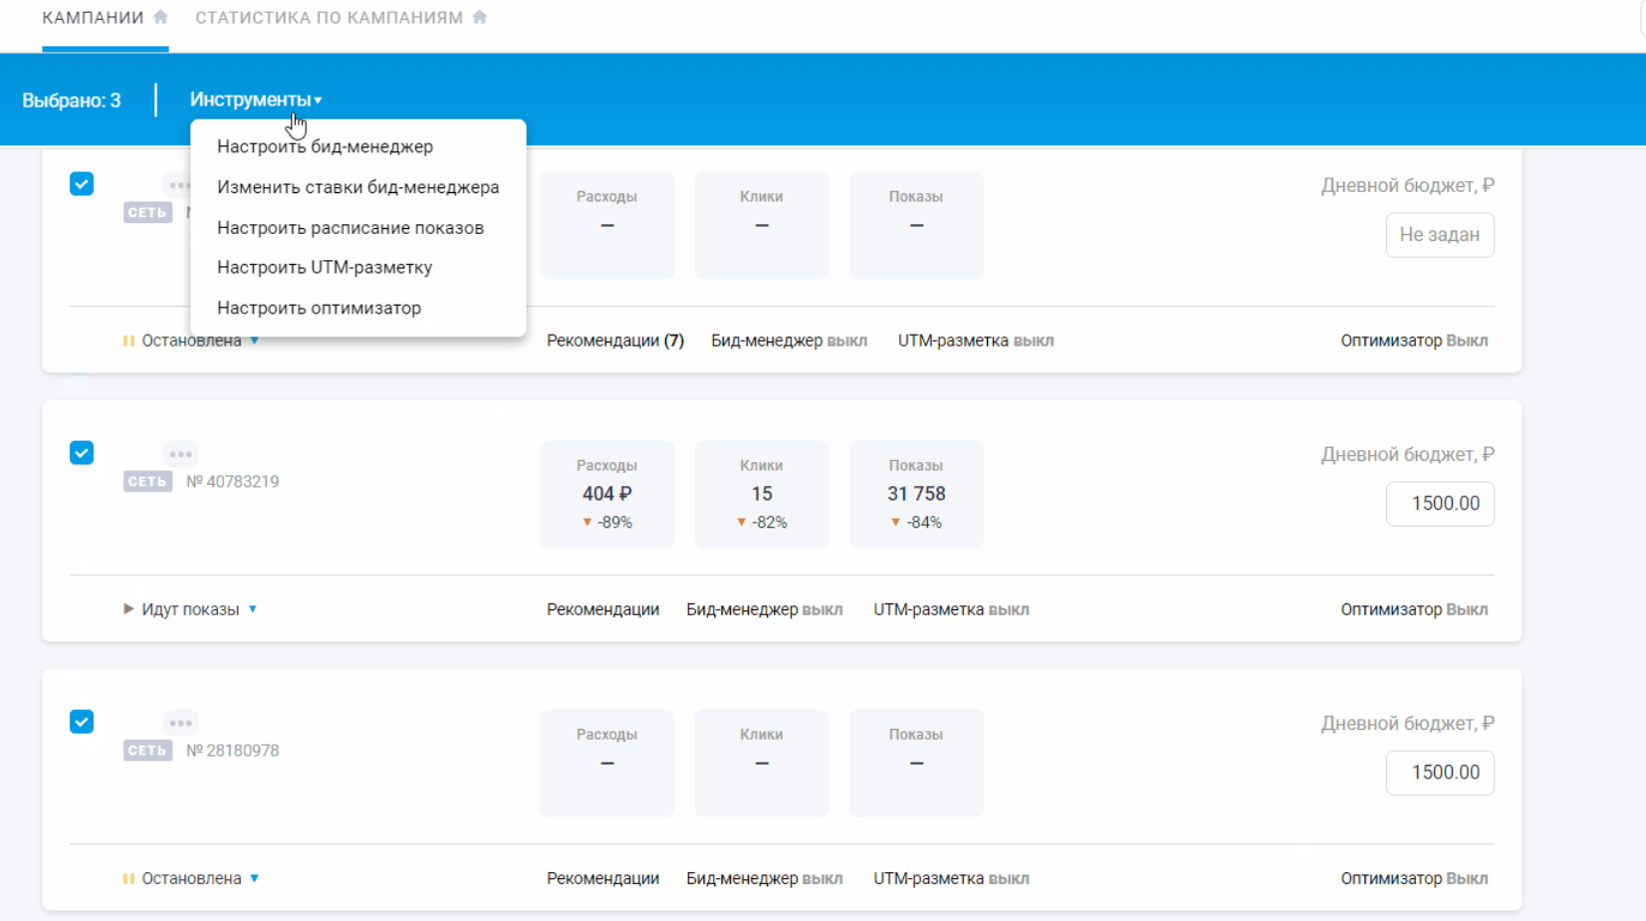
Task: Click СЕТЬ badge of campaign № 40783219
Action: [147, 482]
